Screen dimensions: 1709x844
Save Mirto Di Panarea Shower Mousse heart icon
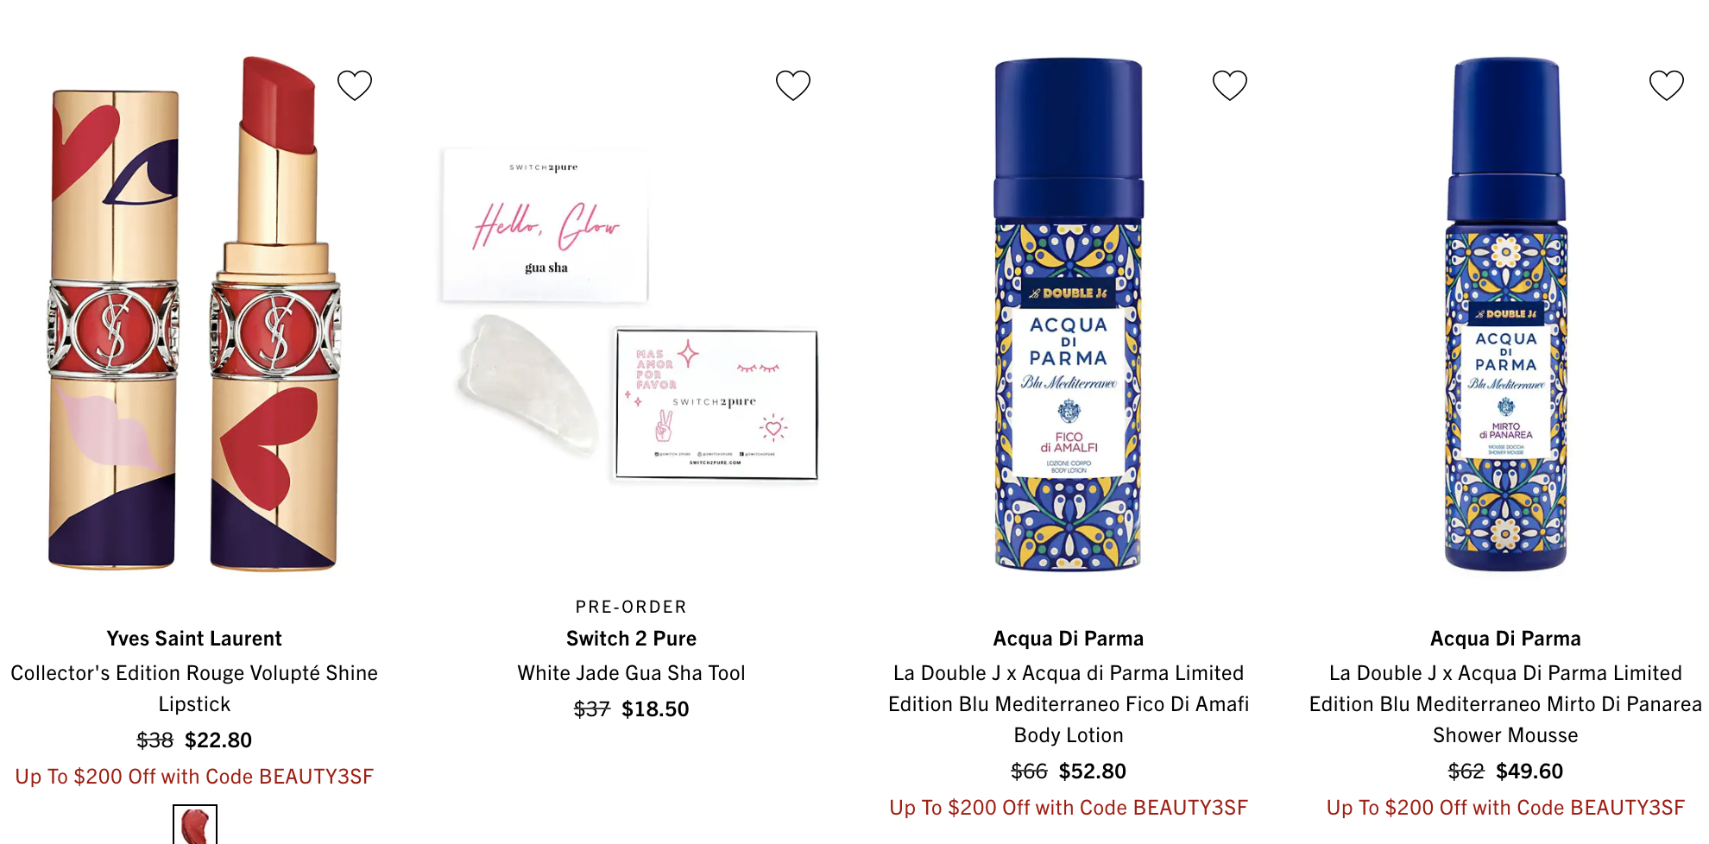click(x=1666, y=85)
